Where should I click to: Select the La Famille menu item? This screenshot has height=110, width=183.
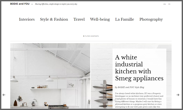(x=125, y=19)
